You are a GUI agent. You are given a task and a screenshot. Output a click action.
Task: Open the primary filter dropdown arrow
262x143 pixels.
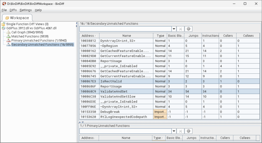(x=174, y=131)
